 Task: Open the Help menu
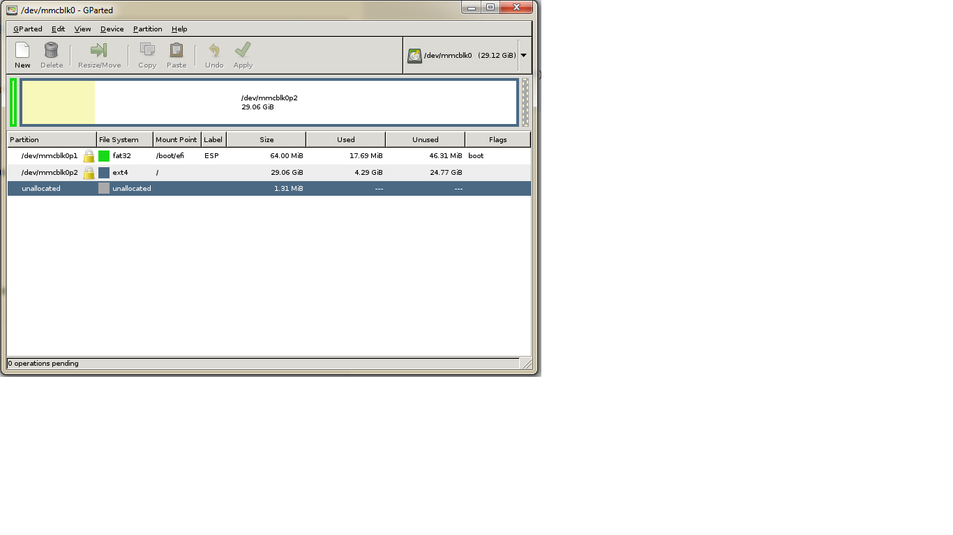(x=179, y=29)
